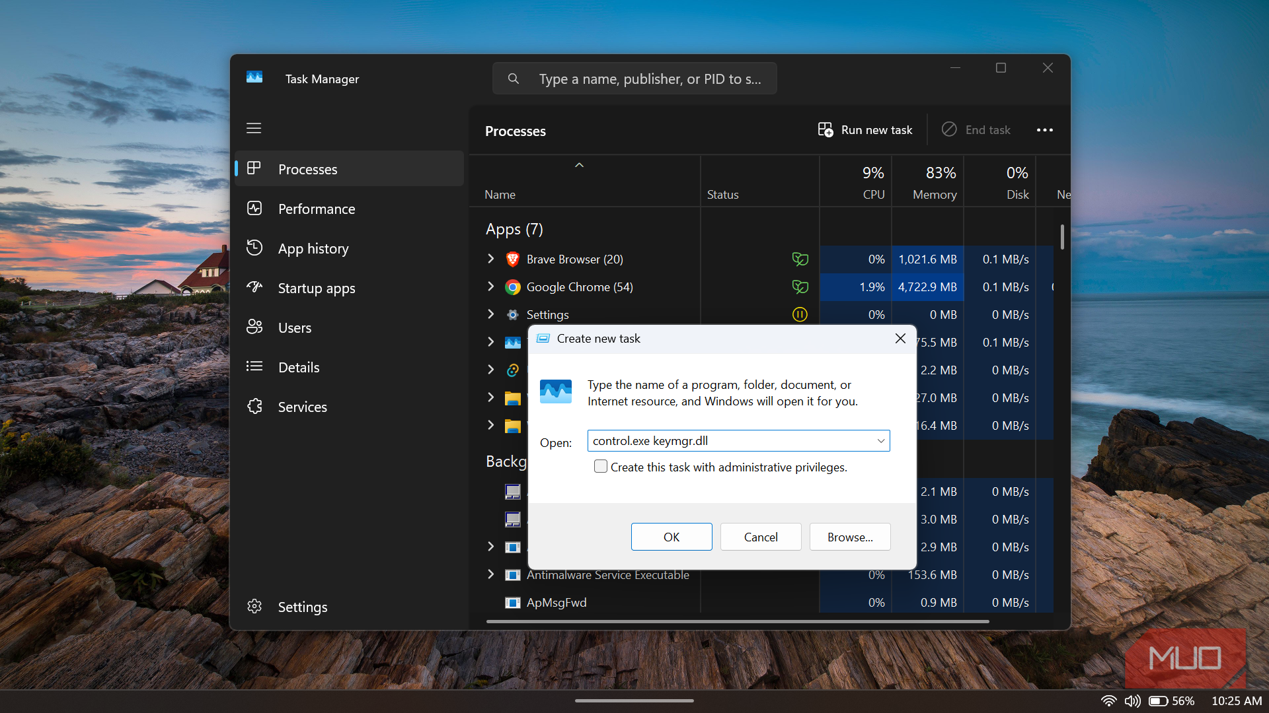
Task: Sort by the Memory column header
Action: tap(928, 182)
